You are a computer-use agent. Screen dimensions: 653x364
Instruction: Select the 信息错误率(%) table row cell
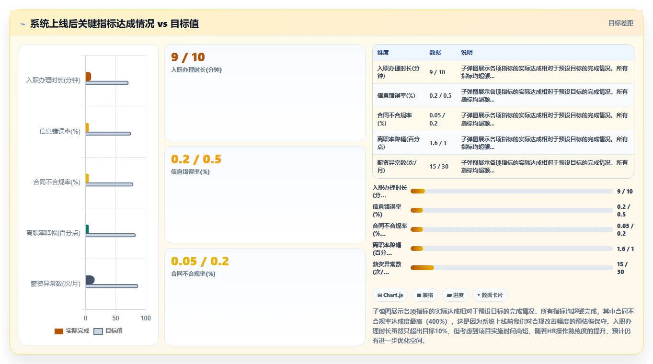[x=399, y=96]
